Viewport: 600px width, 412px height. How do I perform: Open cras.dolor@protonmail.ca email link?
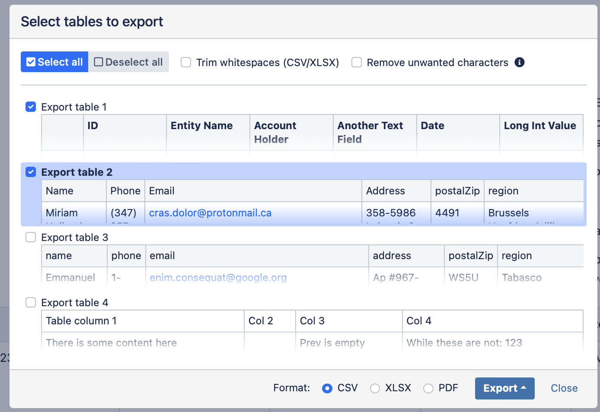(210, 213)
